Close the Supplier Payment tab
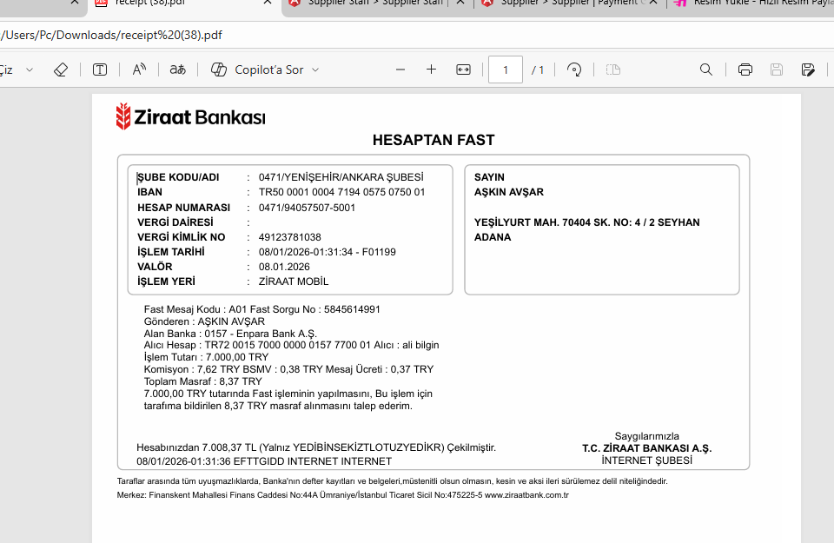 [653, 2]
